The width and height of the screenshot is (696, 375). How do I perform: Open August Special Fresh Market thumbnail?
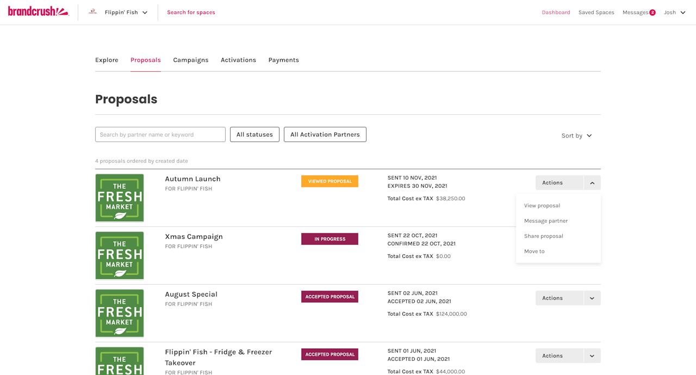[x=120, y=313]
